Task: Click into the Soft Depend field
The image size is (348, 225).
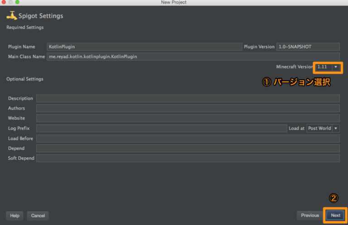Action: click(188, 158)
